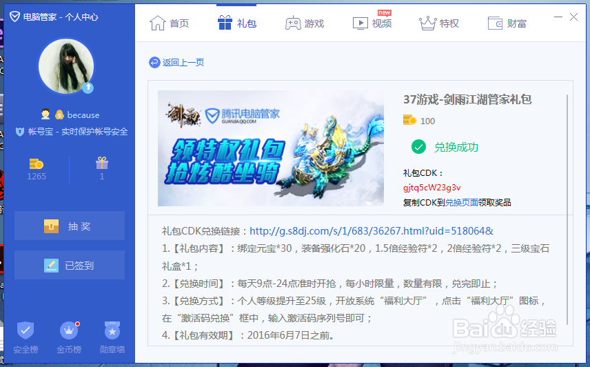Click the 已签到 check-in button
The width and height of the screenshot is (590, 367).
tap(70, 266)
